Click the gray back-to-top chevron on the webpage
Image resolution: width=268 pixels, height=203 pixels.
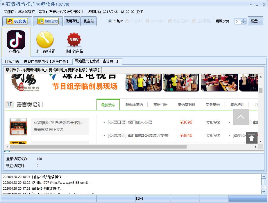point(241,117)
